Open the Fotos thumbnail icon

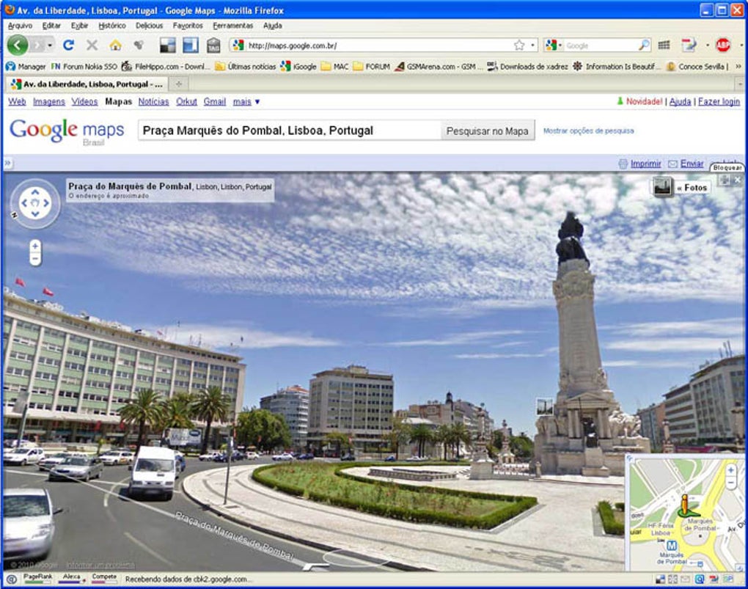[662, 187]
